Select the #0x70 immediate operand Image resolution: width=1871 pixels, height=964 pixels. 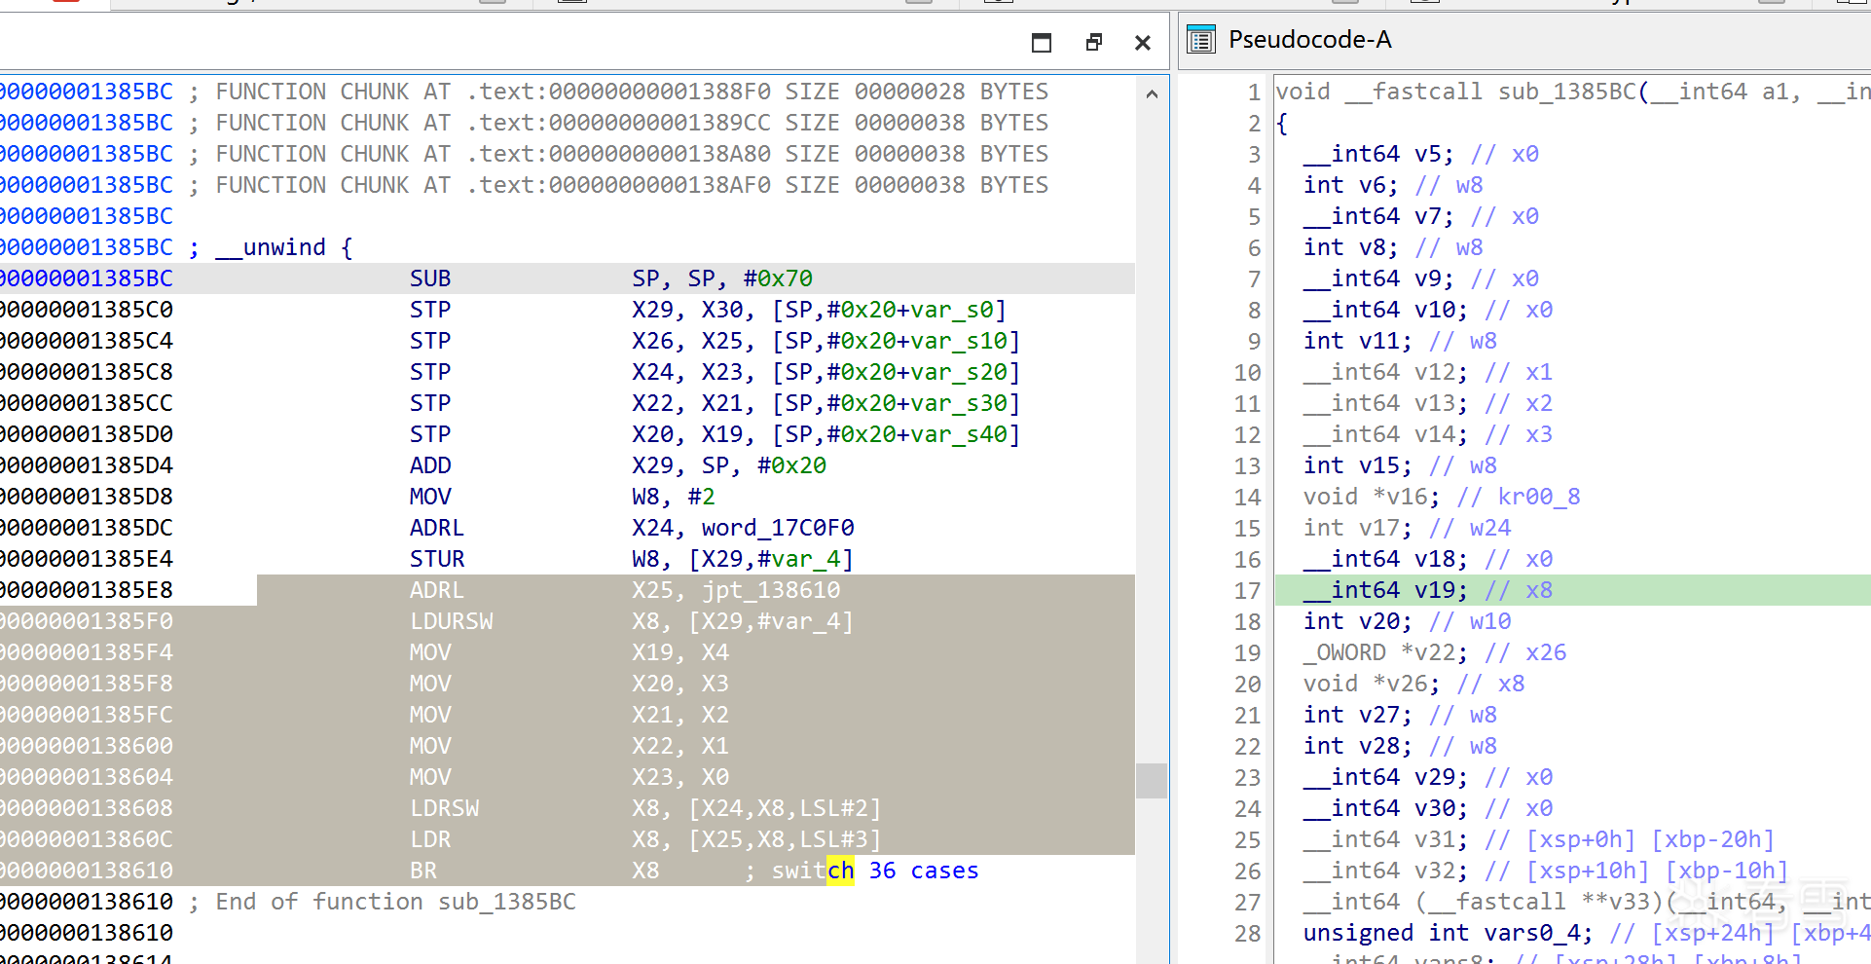(778, 278)
